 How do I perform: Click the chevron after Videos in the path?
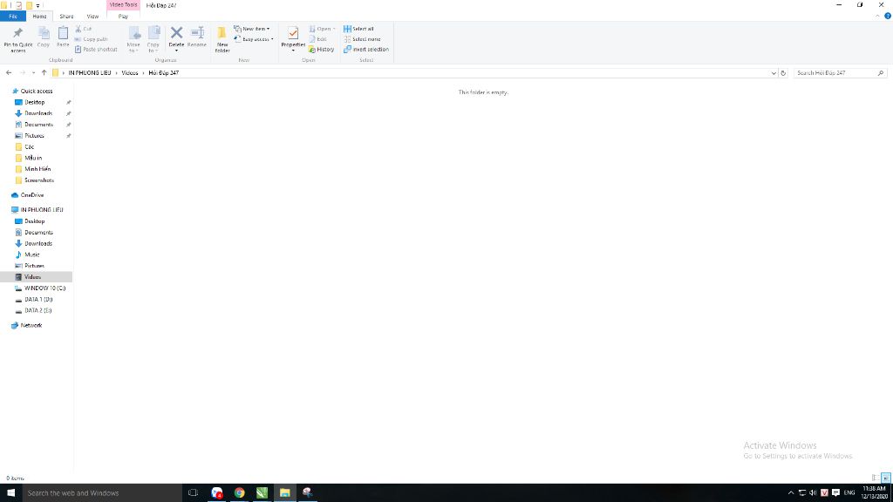(x=143, y=73)
